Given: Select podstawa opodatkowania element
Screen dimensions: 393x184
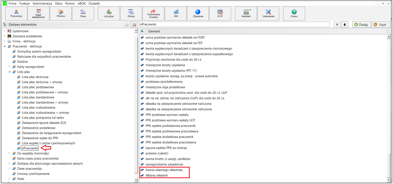Looking at the screenshot, I should [x=164, y=82].
